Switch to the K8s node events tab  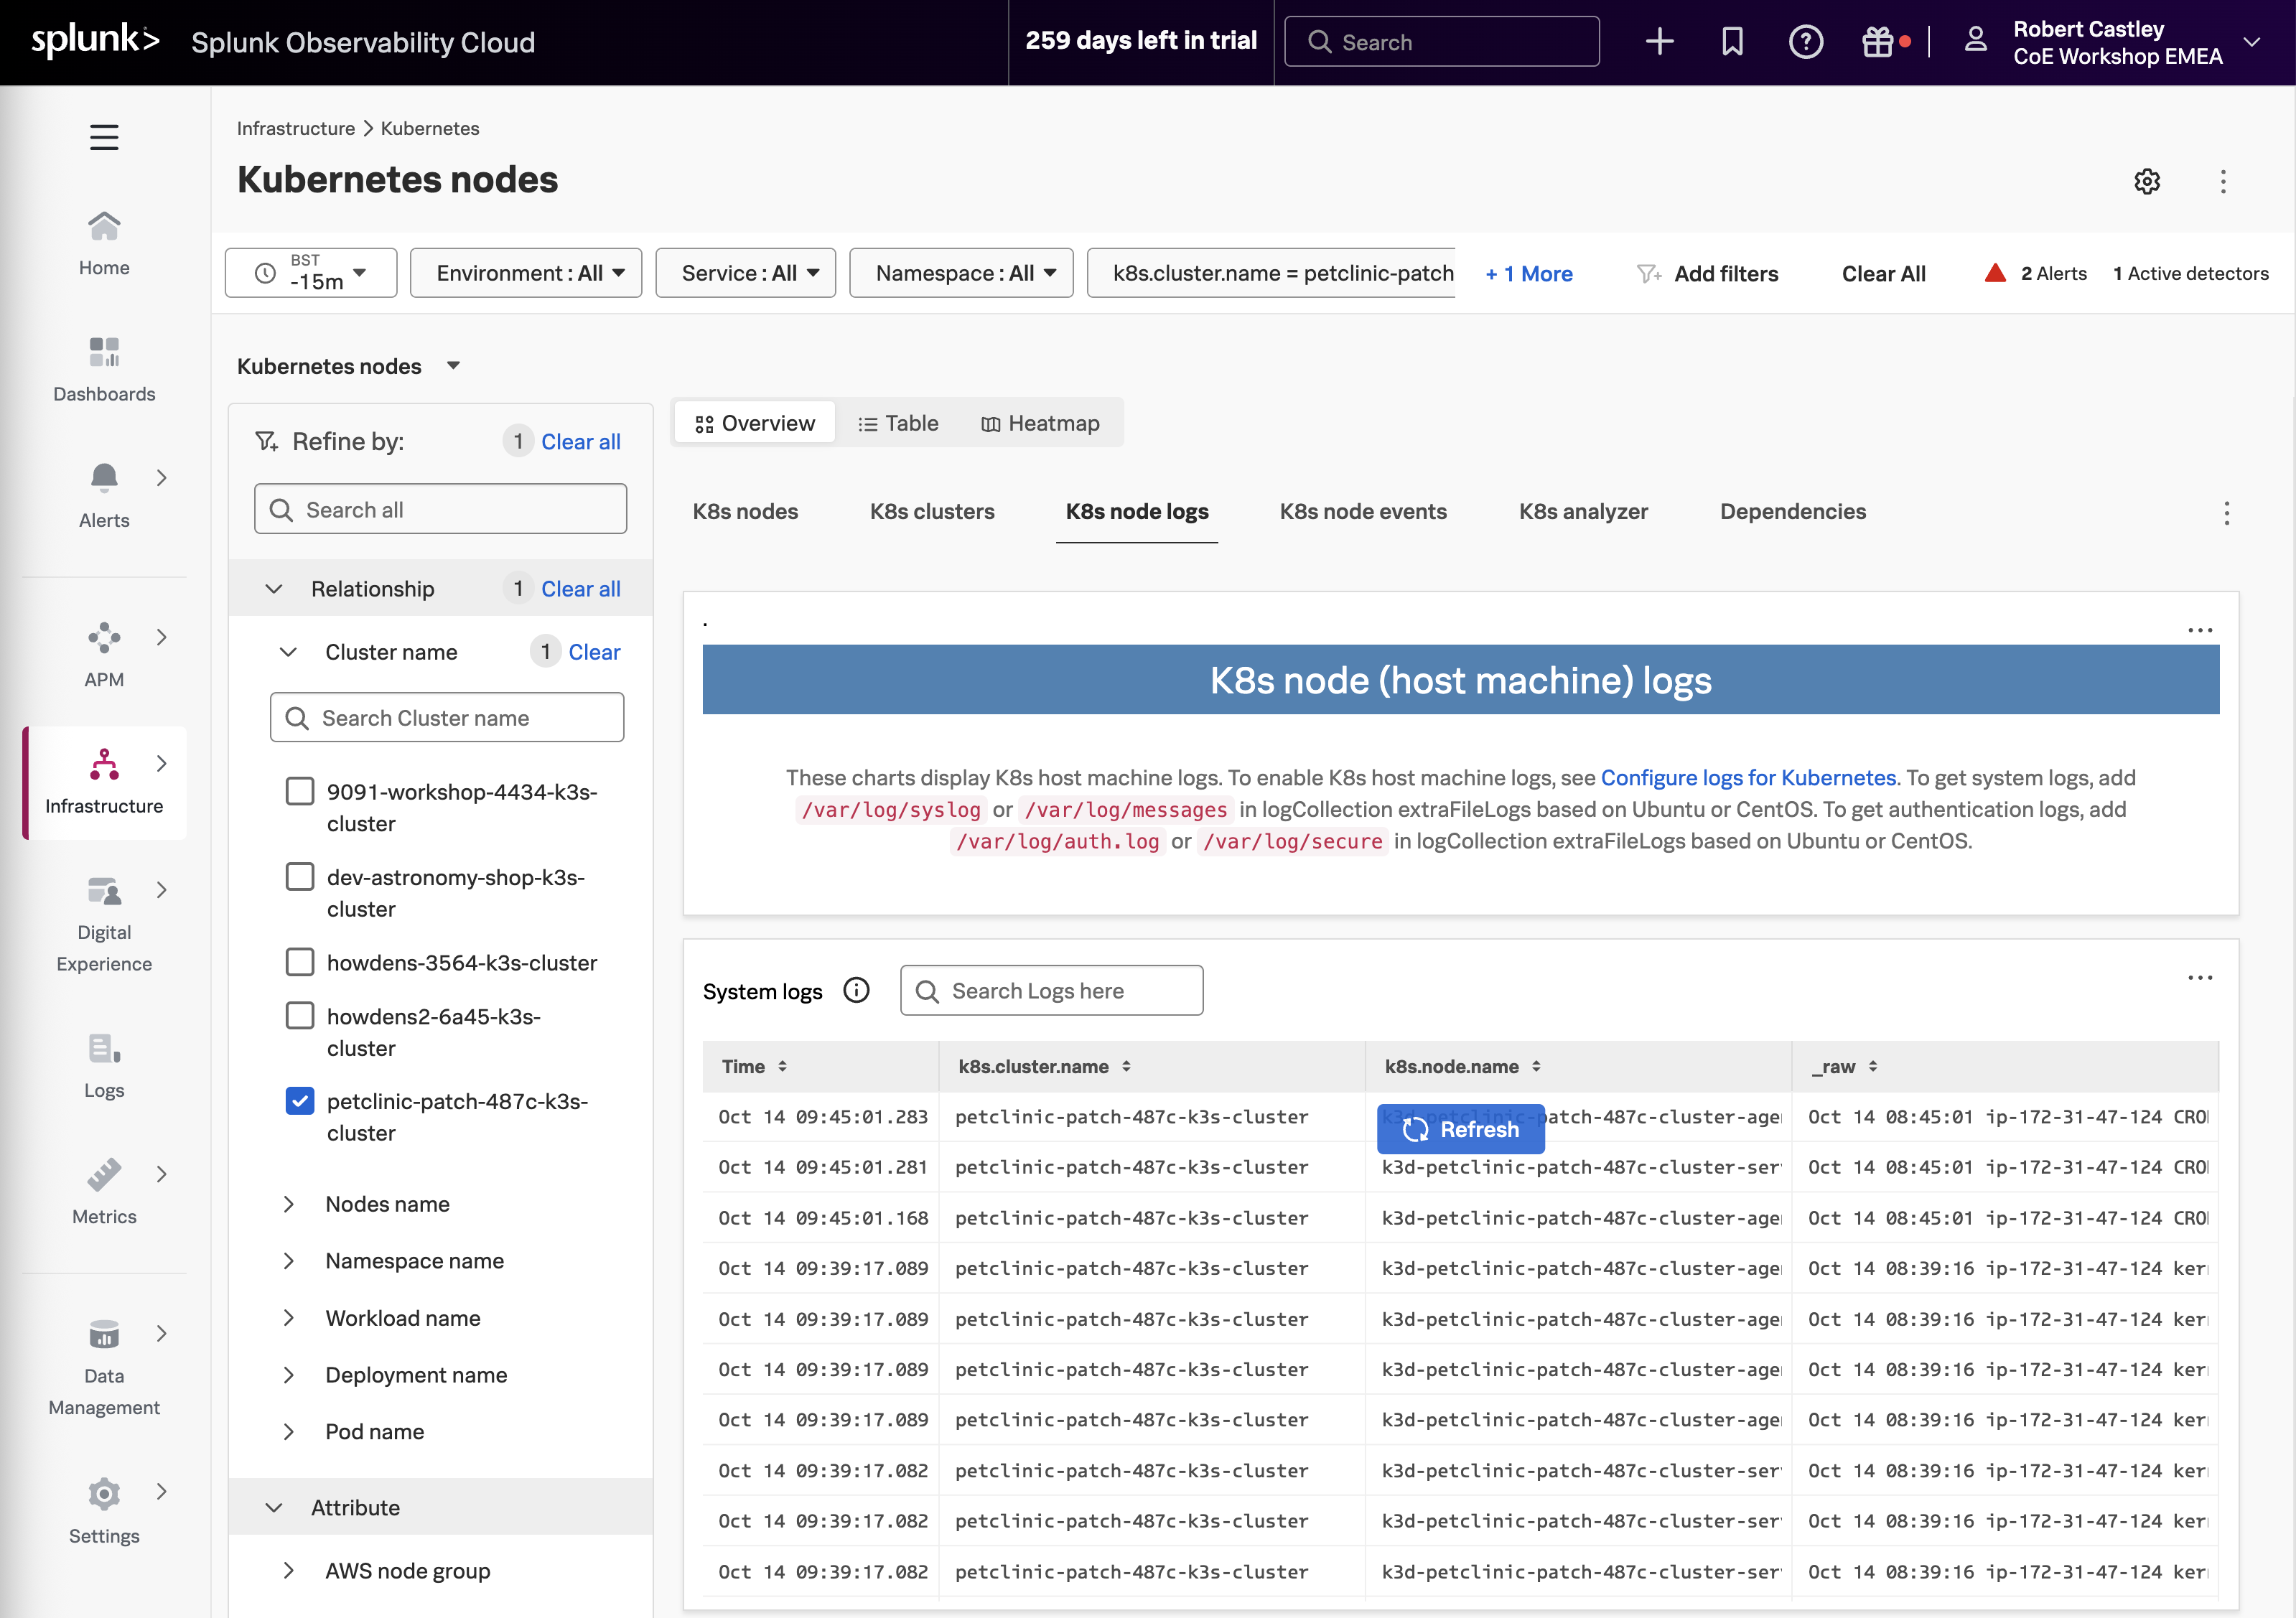pyautogui.click(x=1362, y=511)
